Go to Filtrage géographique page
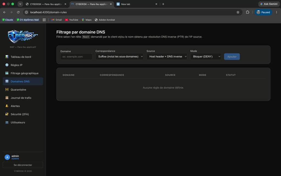Image resolution: width=281 pixels, height=176 pixels. 23,73
